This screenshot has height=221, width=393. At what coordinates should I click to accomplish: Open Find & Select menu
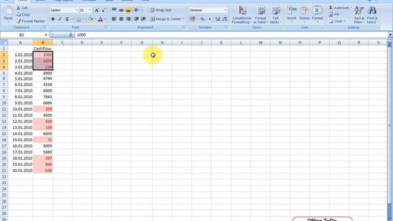click(x=372, y=15)
